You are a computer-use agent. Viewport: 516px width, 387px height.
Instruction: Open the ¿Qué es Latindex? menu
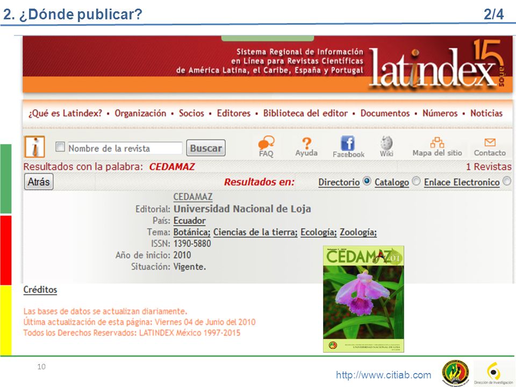(65, 113)
